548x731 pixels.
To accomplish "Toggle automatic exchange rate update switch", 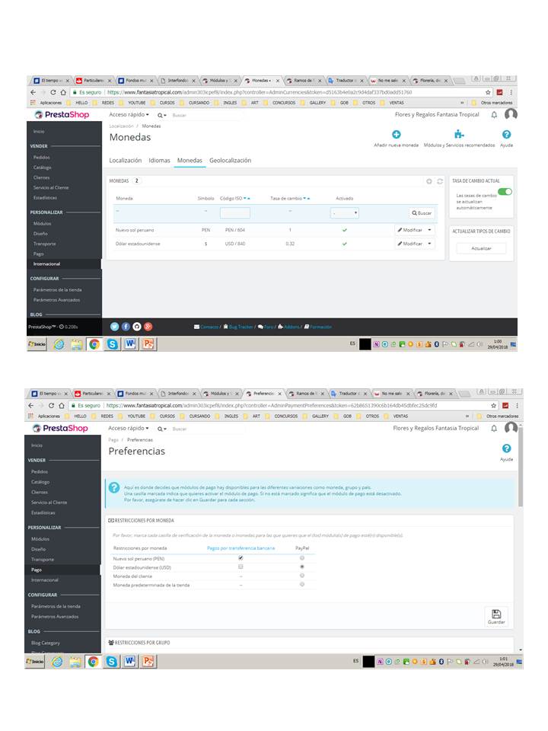I will 505,192.
